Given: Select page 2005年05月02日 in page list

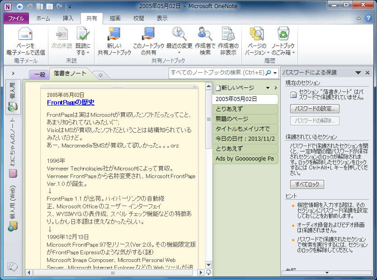Looking at the screenshot, I should tap(245, 99).
